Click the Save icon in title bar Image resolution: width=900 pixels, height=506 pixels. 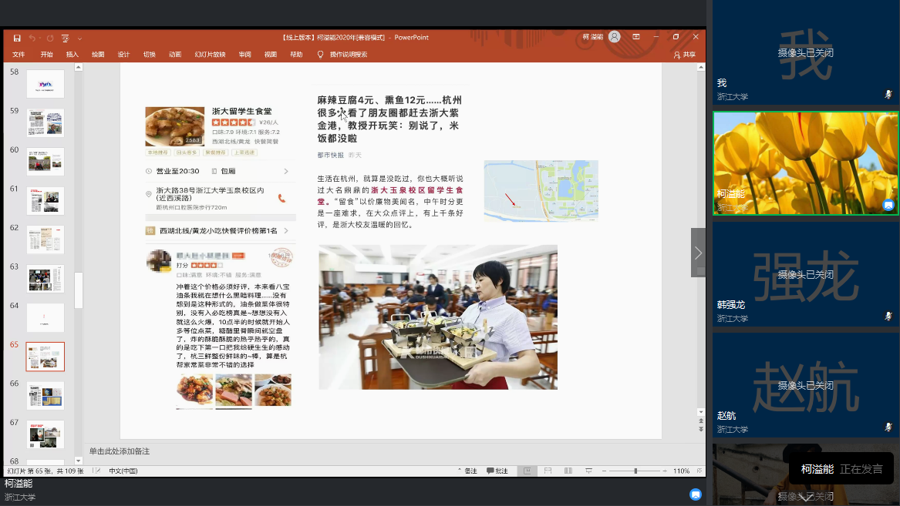[16, 38]
